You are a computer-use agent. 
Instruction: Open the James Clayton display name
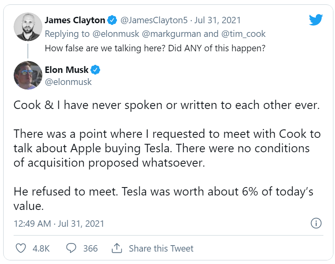coord(75,20)
